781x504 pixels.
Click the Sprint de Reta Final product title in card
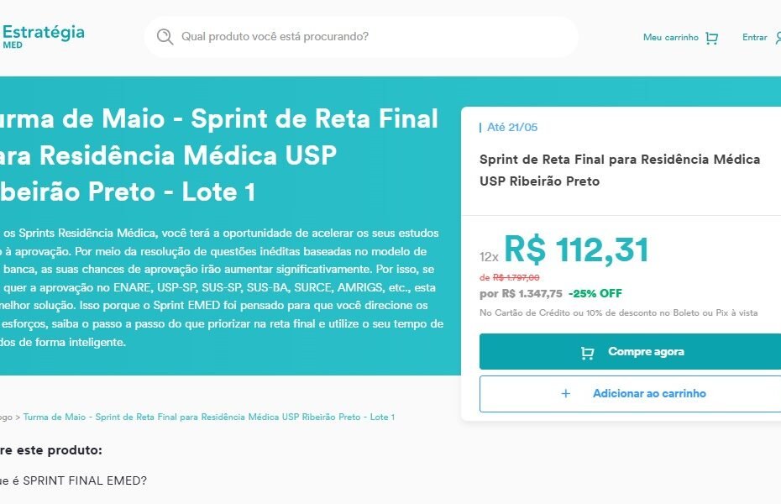point(620,171)
